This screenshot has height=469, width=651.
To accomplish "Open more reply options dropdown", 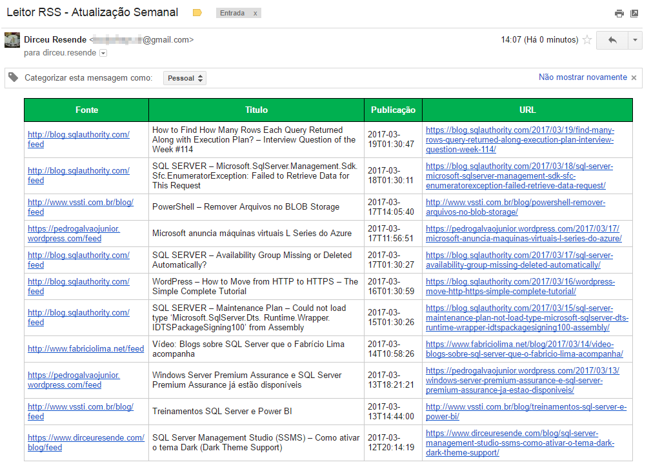I will point(635,40).
